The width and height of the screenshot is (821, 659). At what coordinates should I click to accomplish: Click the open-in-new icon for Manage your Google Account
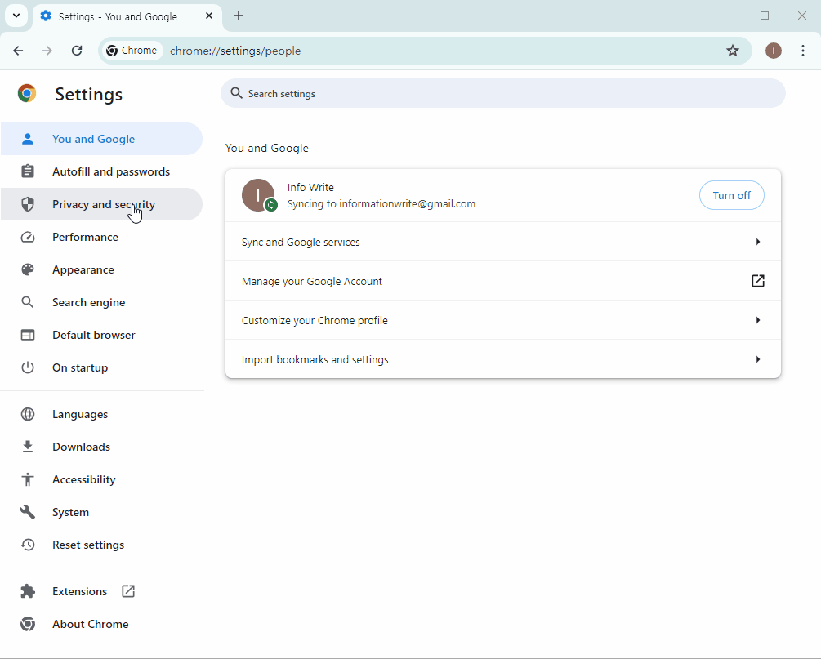(757, 281)
